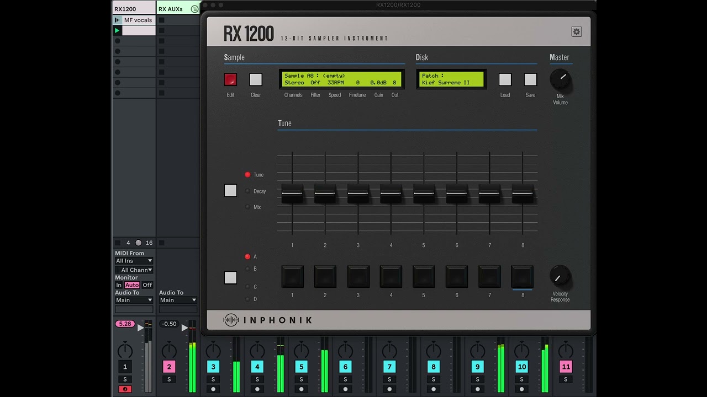This screenshot has width=707, height=397.
Task: Toggle track 6 activator button
Action: point(345,367)
